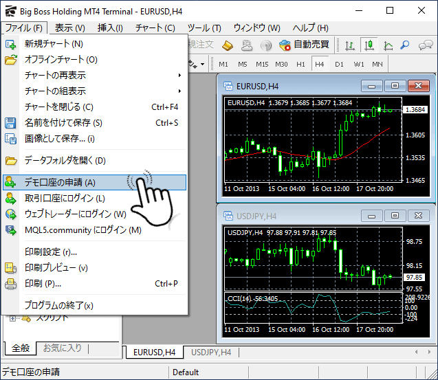Image resolution: width=438 pixels, height=380 pixels.
Task: Click the magnifier zoom icon
Action: (x=404, y=45)
